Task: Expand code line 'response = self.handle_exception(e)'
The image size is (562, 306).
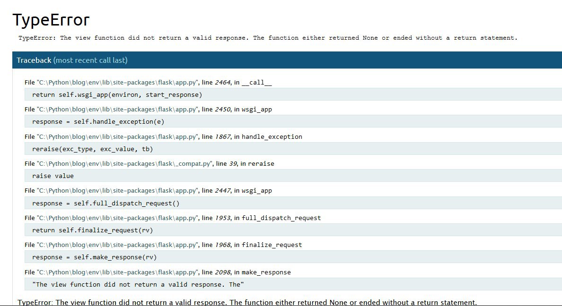Action: point(98,122)
